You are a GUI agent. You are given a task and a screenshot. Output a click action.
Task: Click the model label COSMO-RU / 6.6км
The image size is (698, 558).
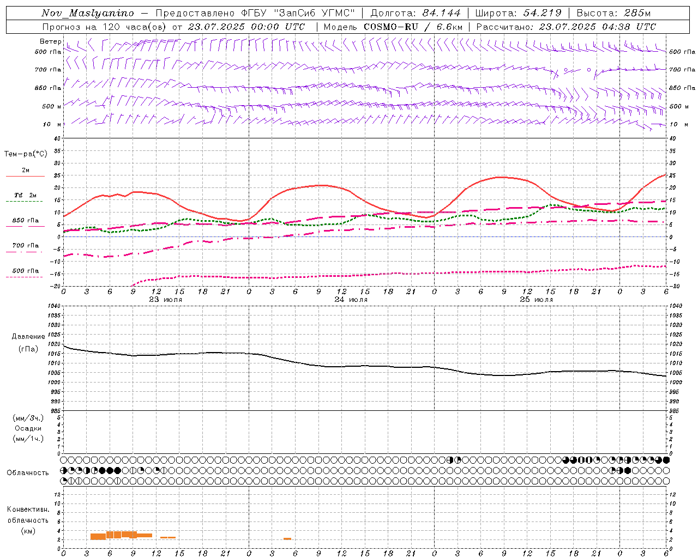tap(413, 27)
